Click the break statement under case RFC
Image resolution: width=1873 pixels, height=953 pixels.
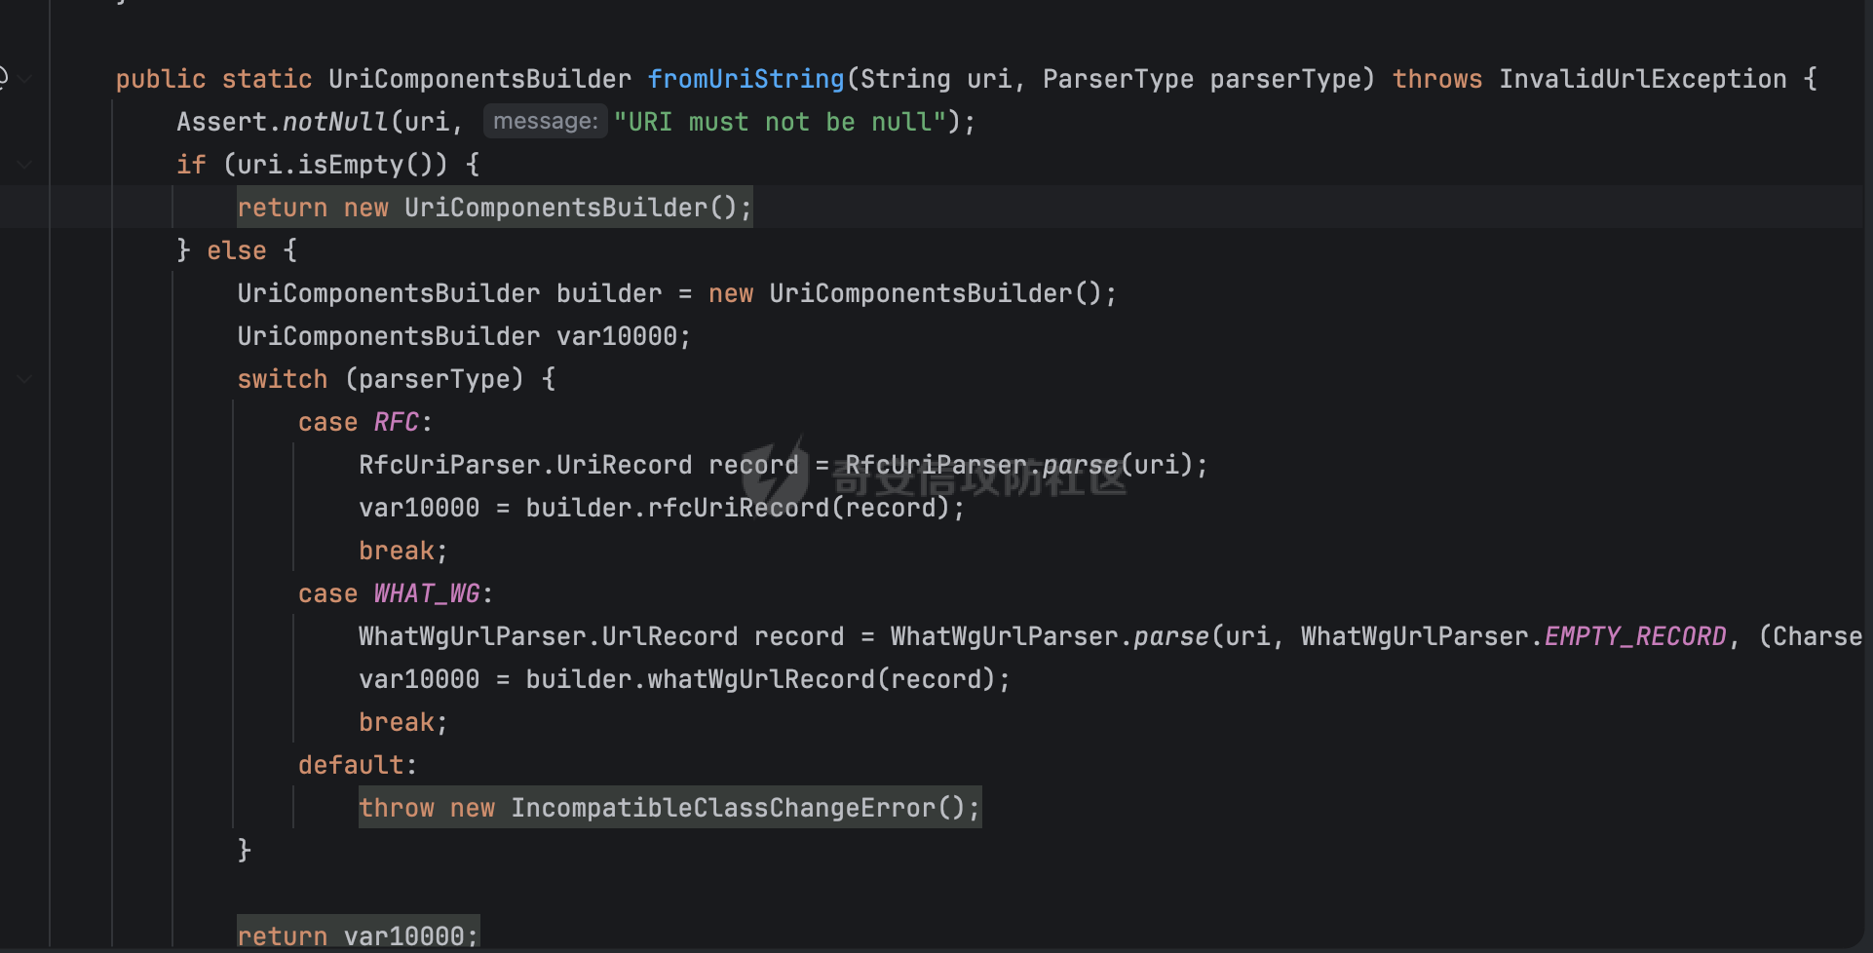402,551
